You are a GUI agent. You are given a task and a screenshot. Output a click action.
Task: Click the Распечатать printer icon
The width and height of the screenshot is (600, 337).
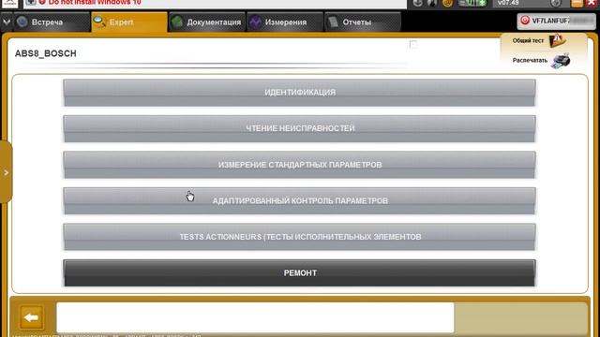561,61
